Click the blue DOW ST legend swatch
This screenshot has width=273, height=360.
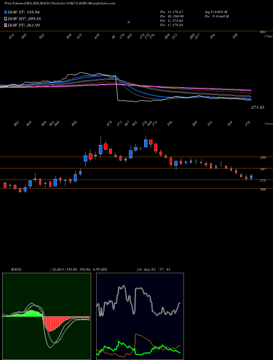[5, 12]
